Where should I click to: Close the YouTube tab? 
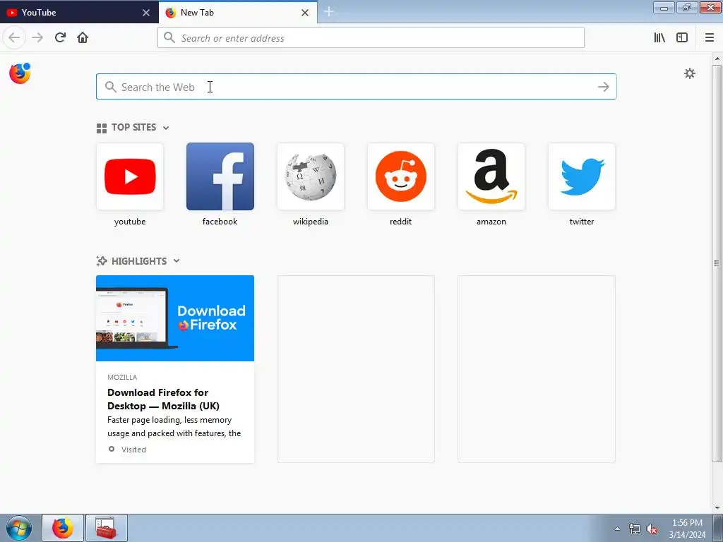pyautogui.click(x=146, y=13)
